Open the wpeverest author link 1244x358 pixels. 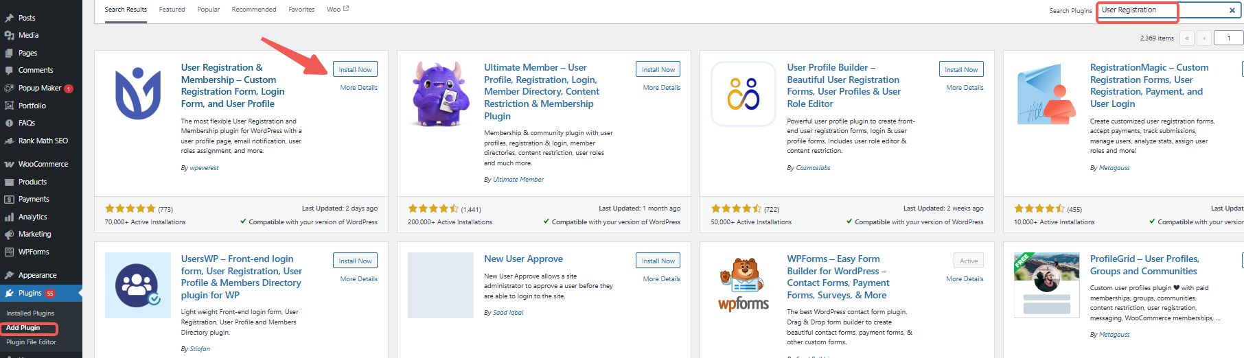click(x=204, y=168)
